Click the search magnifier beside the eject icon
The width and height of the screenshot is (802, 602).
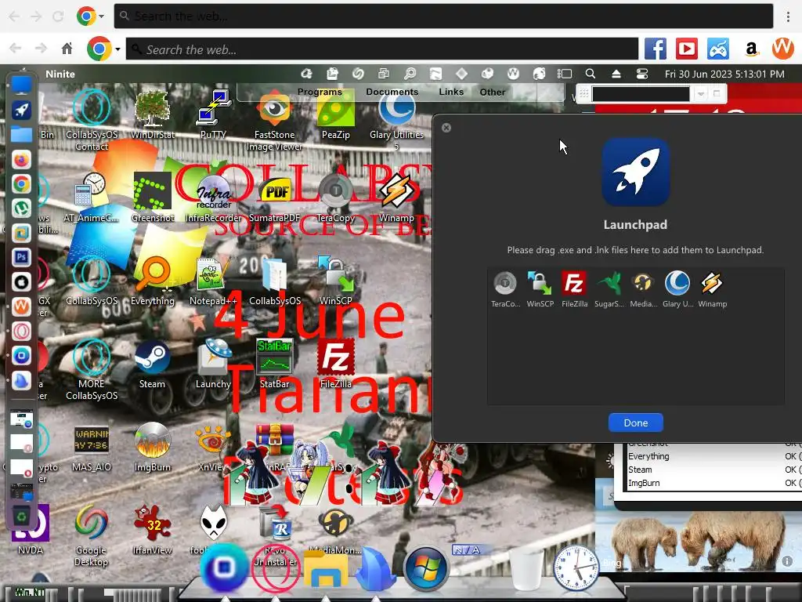(x=591, y=74)
